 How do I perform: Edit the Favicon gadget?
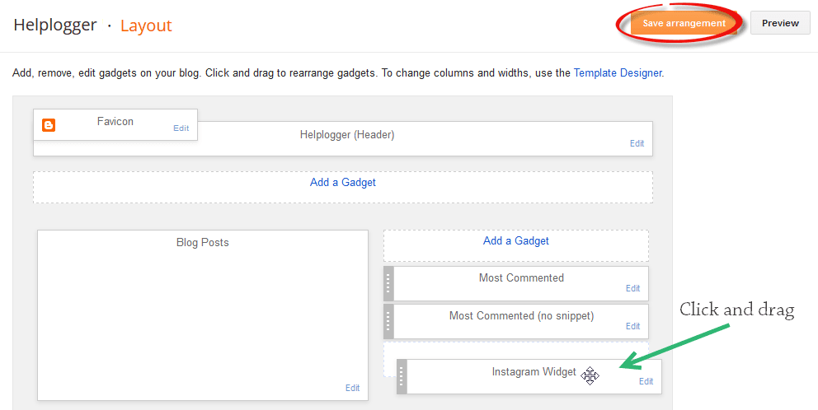point(181,128)
